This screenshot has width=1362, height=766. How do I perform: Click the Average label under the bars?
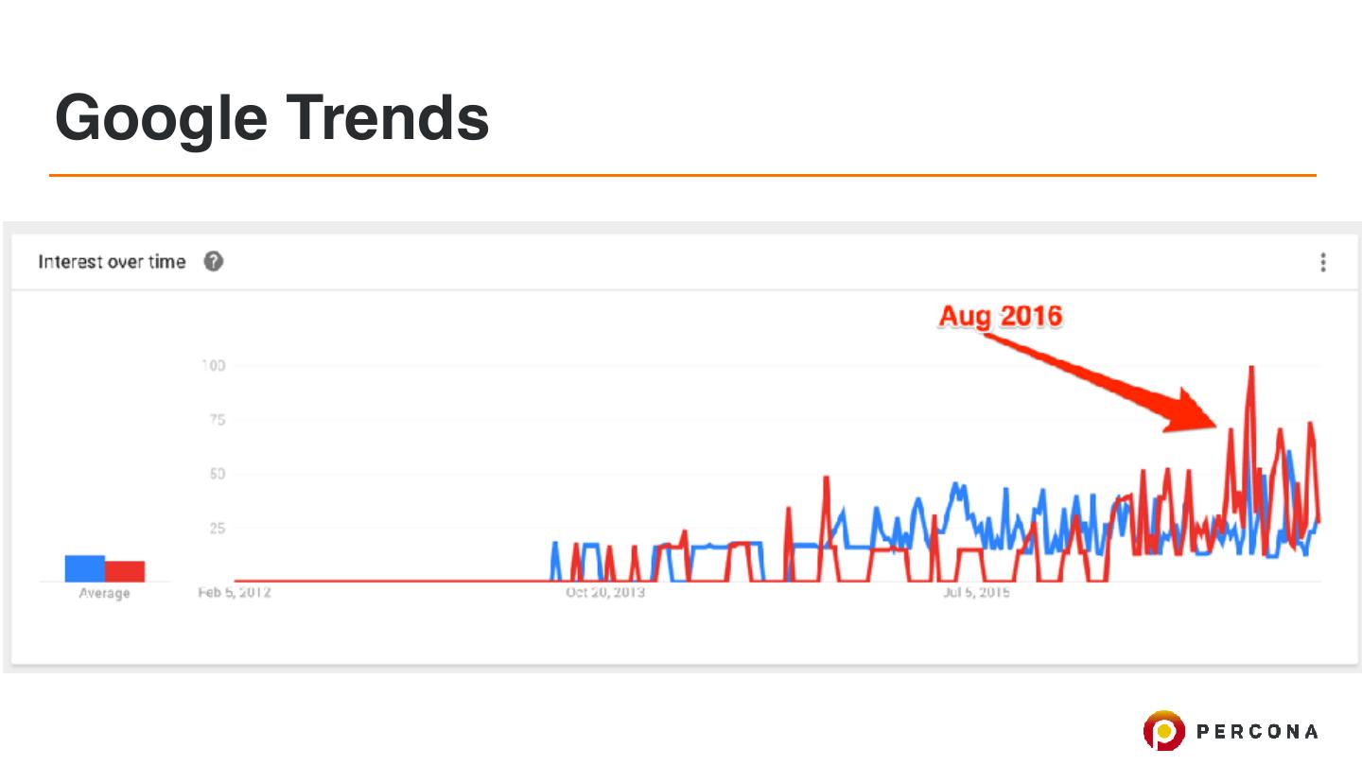104,594
